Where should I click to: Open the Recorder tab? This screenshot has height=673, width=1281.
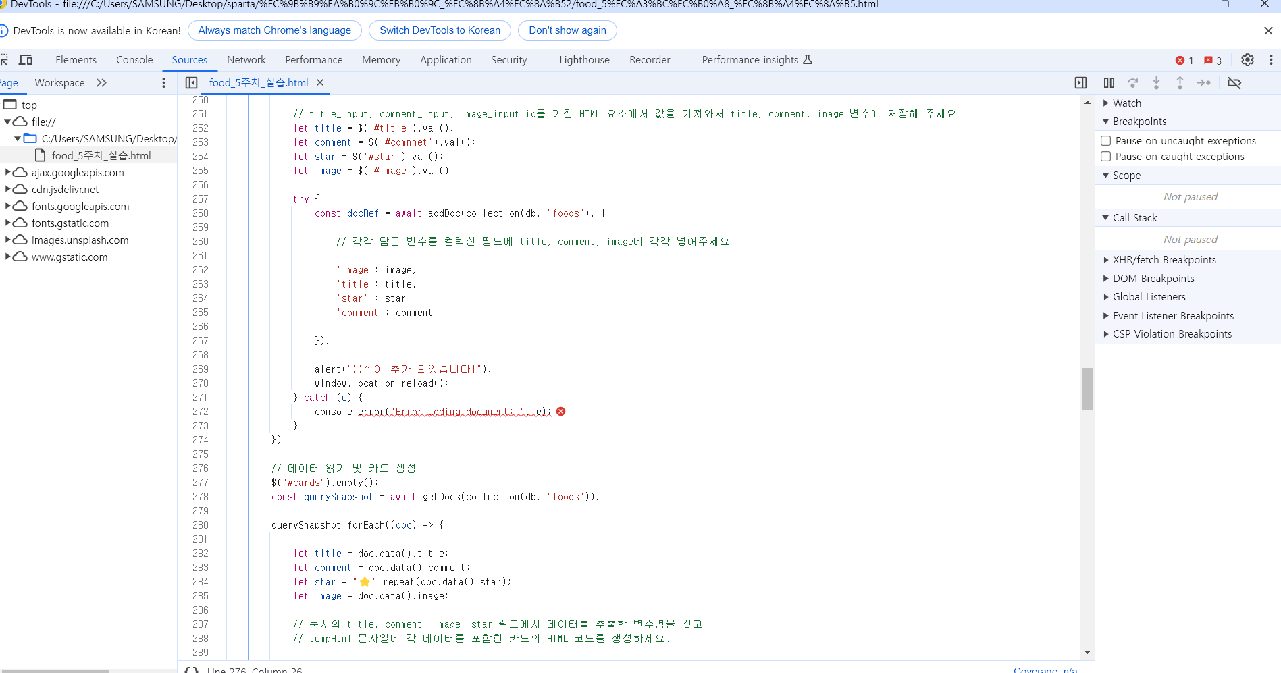point(650,60)
